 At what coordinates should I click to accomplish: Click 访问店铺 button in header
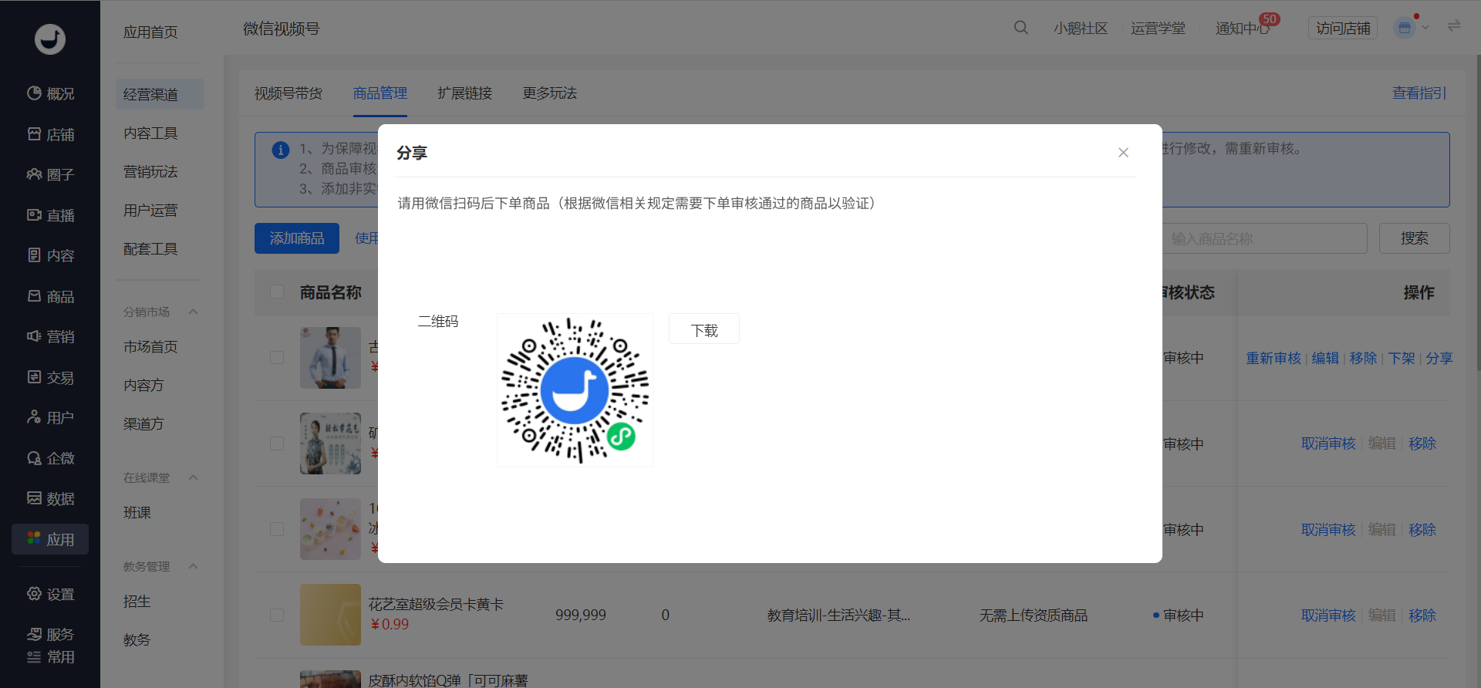(x=1343, y=28)
